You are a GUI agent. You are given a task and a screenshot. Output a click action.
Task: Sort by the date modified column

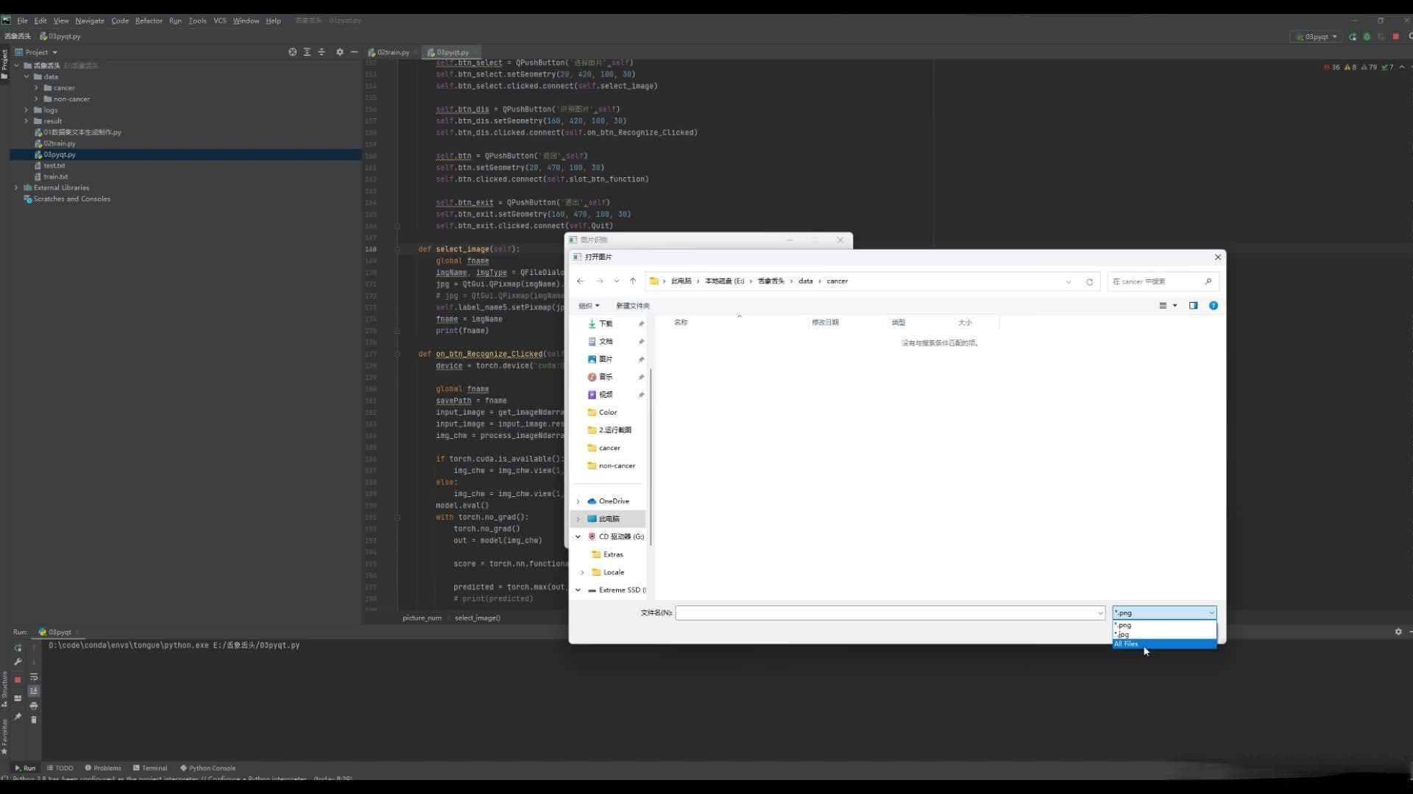[x=825, y=323]
